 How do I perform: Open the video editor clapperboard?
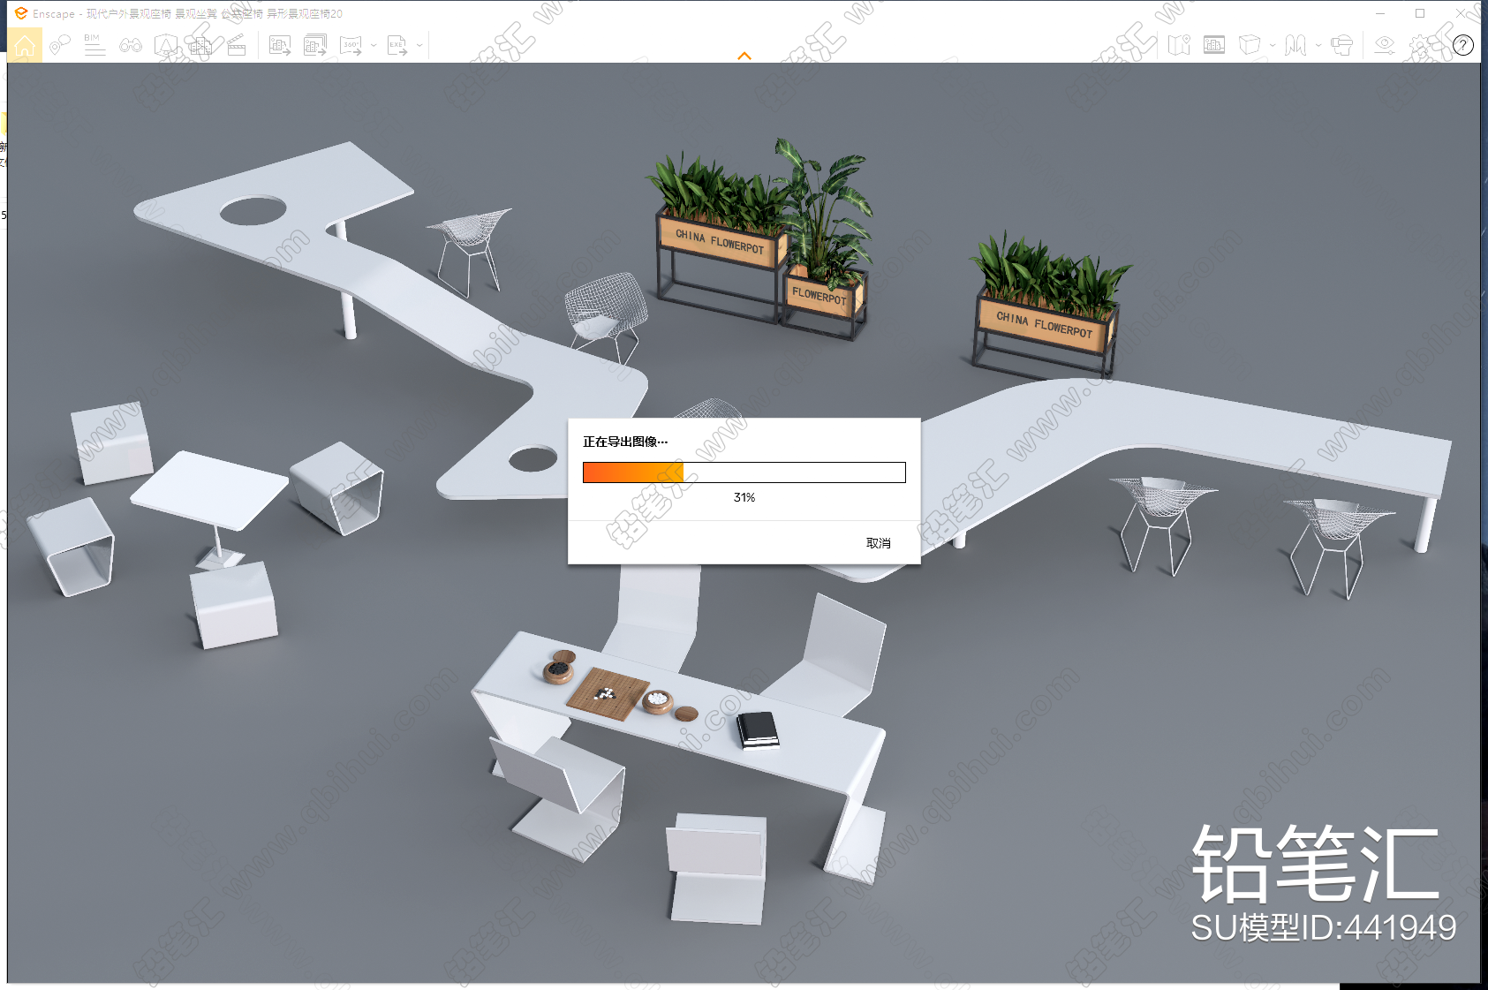(237, 45)
